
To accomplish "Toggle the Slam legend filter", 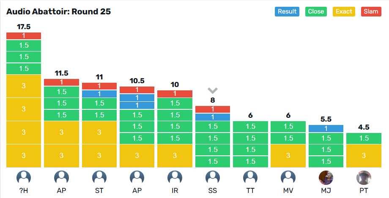I will coord(371,11).
